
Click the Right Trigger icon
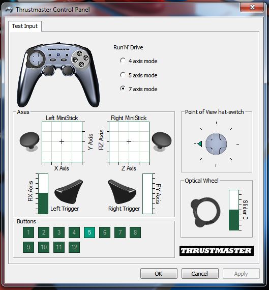click(x=122, y=192)
